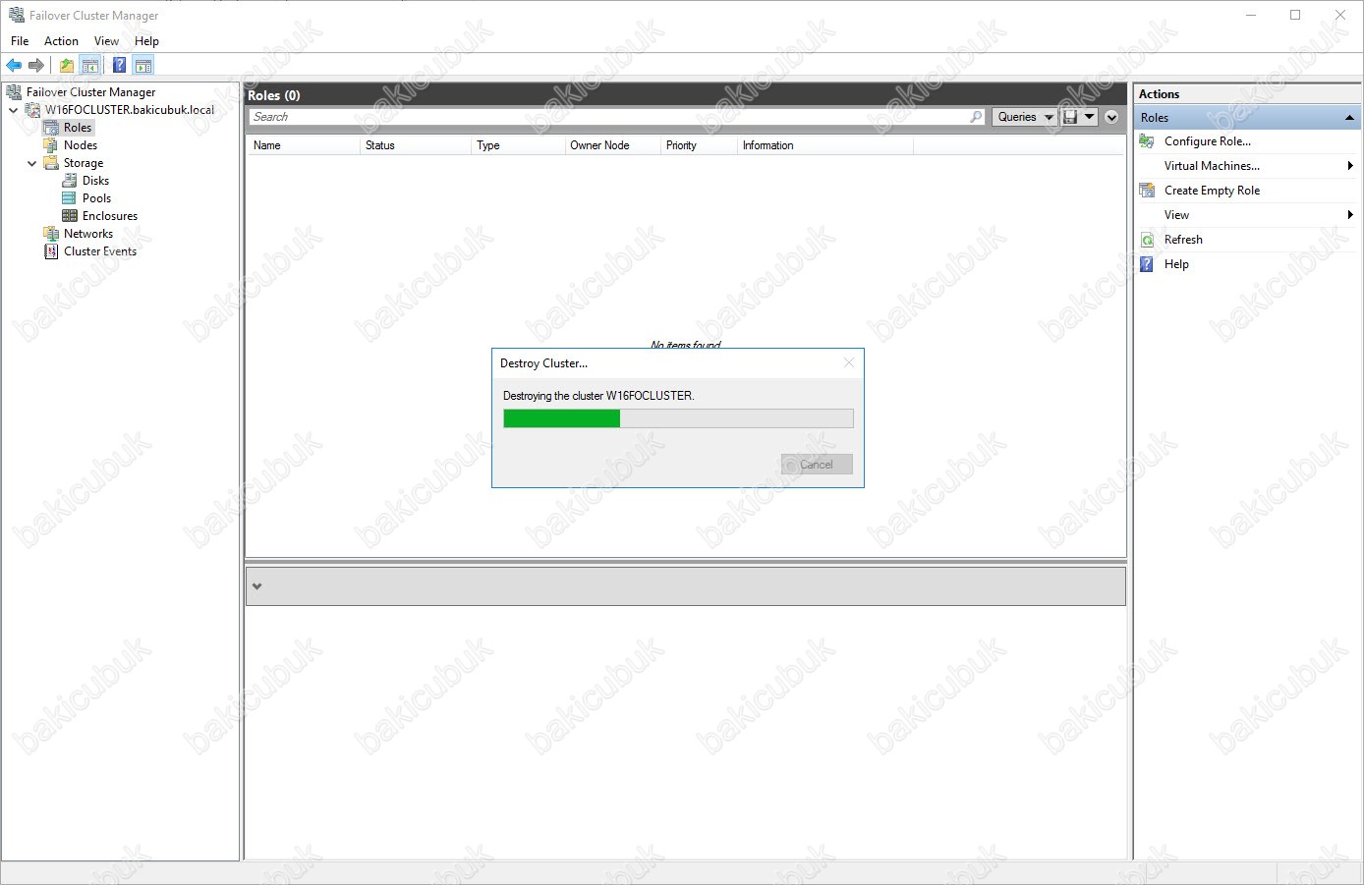Select the Disks tree item

tap(95, 181)
